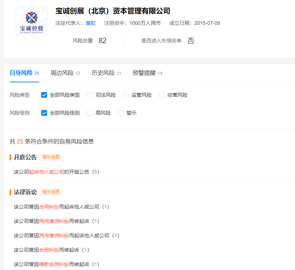Switch to the 自身风险 tab
This screenshot has width=295, height=270.
21,73
